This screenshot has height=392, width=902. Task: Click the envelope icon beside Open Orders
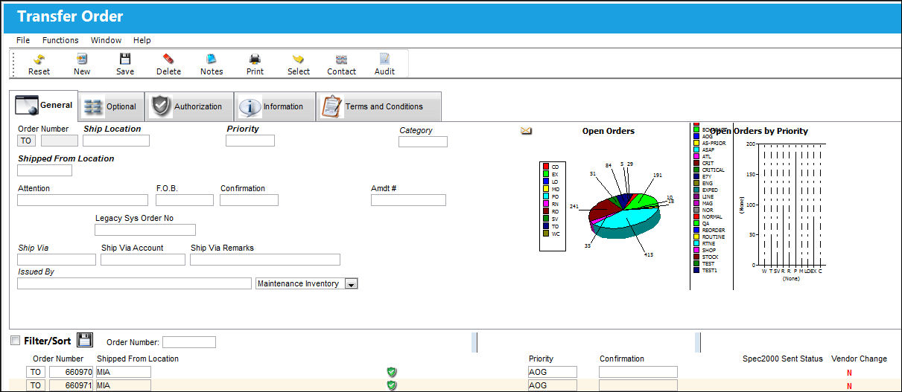[526, 131]
